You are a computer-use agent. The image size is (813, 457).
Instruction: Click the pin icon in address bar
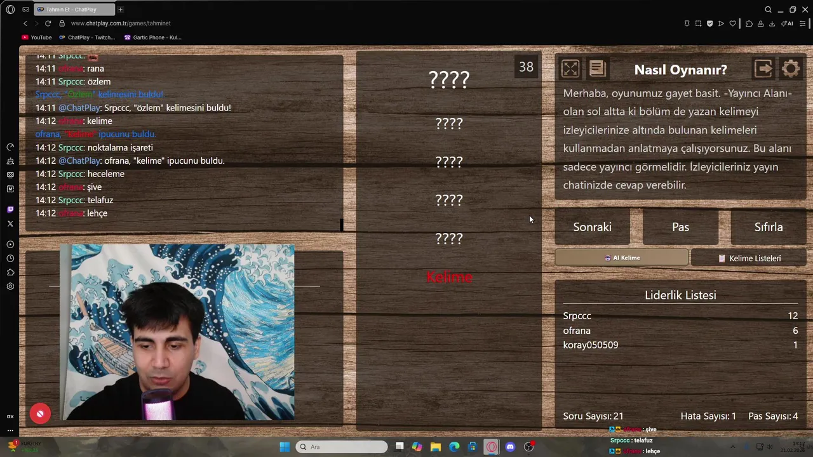coord(687,23)
